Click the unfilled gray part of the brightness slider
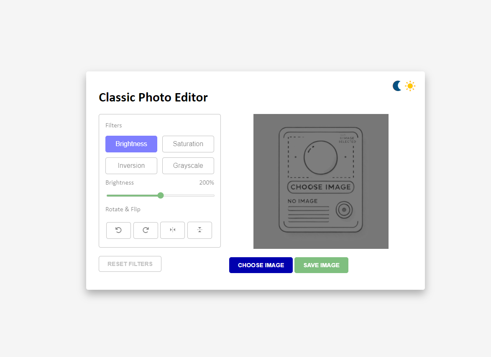Image resolution: width=491 pixels, height=357 pixels. tap(188, 195)
